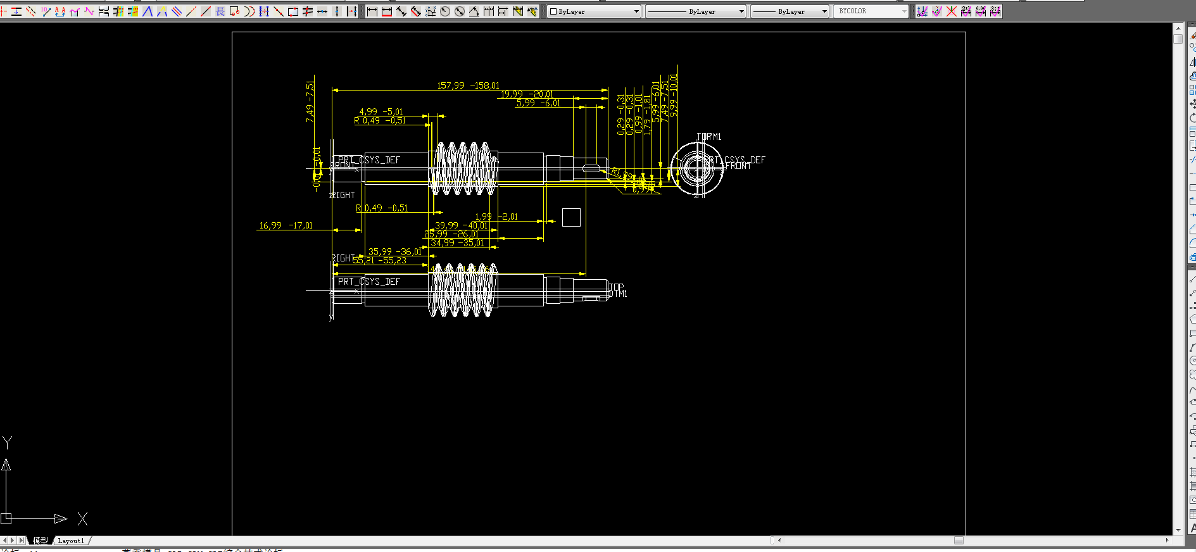
Task: Switch to the 模型 (Model) tab
Action: (40, 541)
